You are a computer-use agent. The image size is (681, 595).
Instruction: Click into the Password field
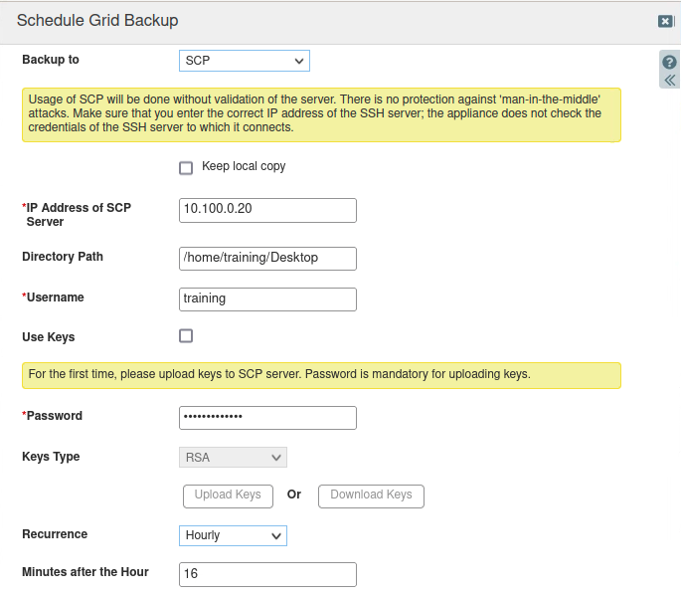pos(267,417)
